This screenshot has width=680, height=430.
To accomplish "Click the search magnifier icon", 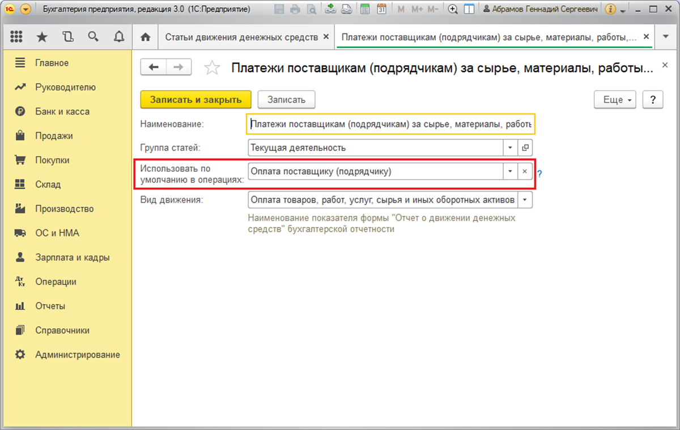I will coord(93,37).
